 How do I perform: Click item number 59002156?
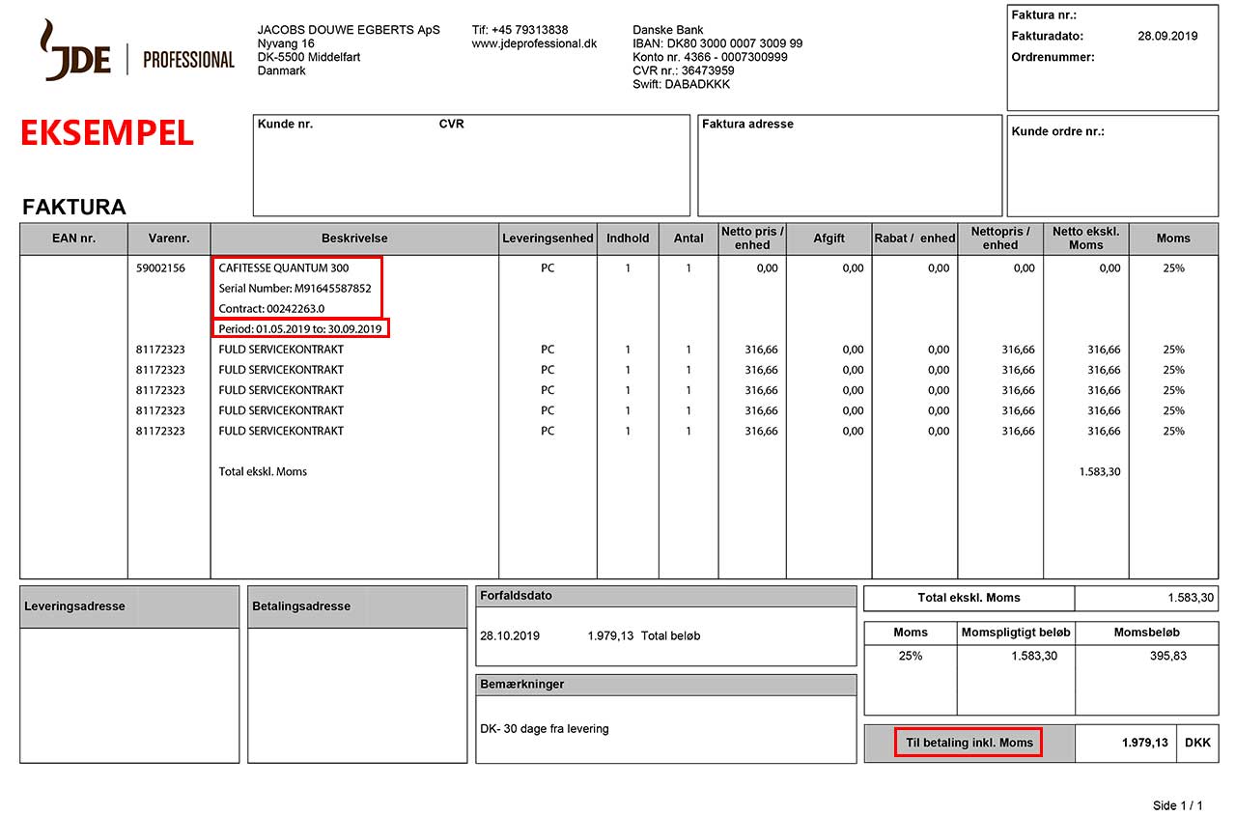(160, 268)
